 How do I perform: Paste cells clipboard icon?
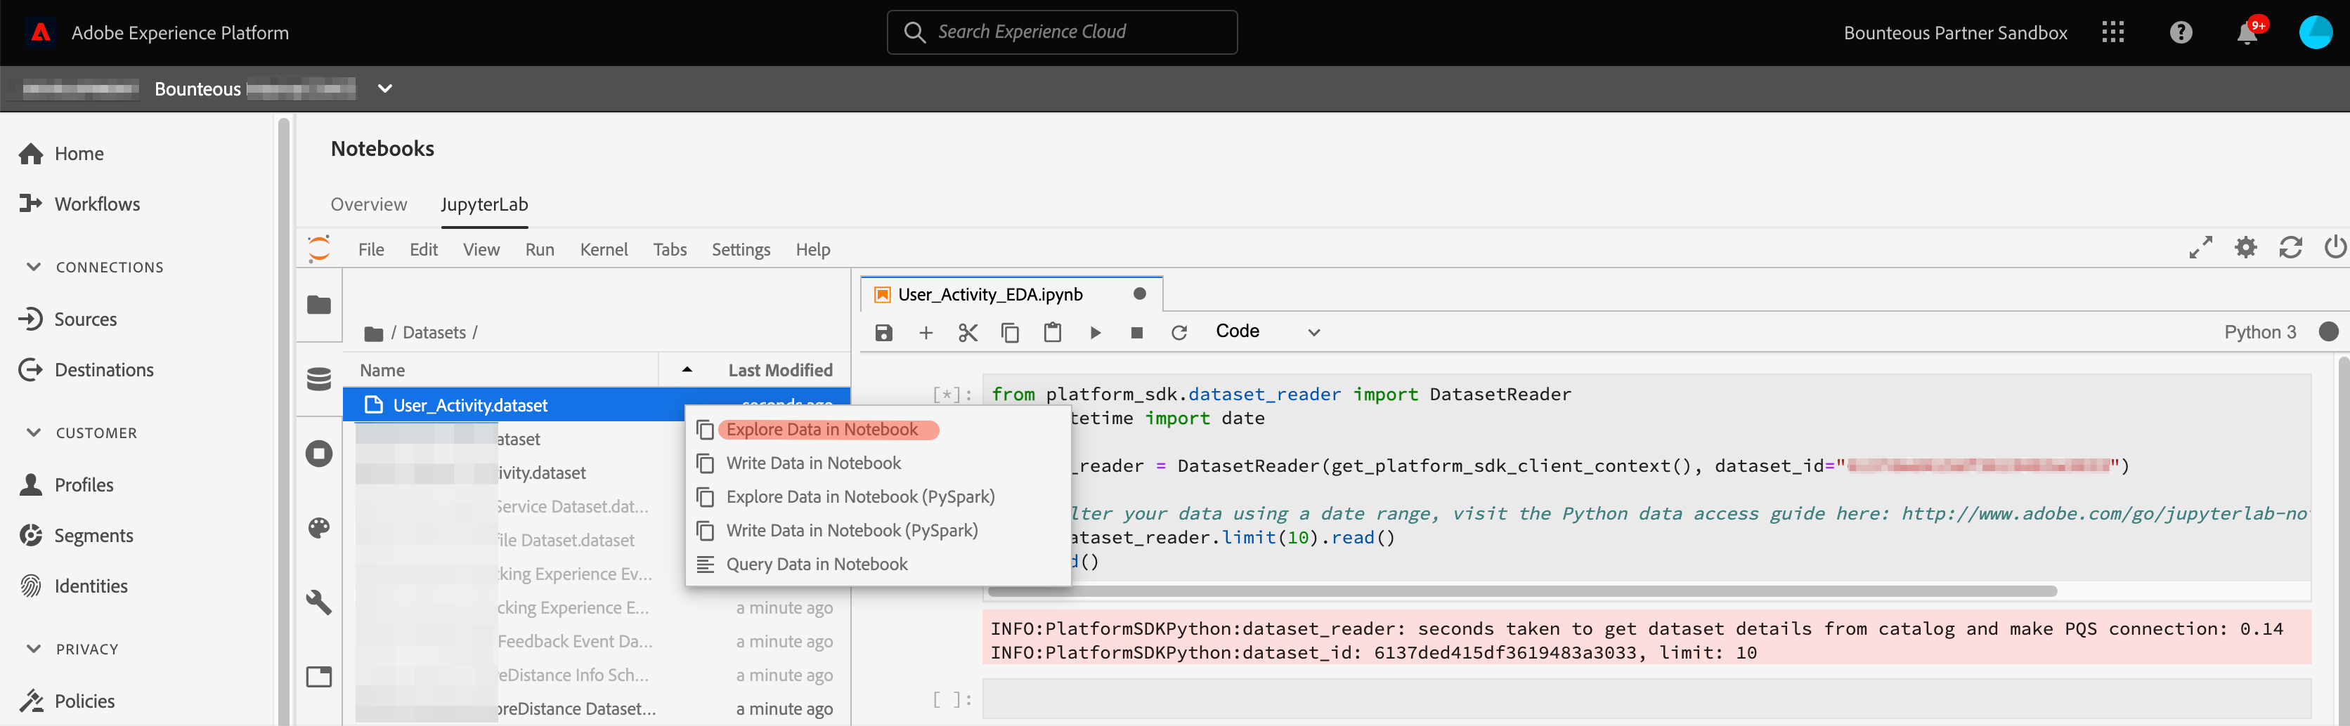(x=1052, y=334)
